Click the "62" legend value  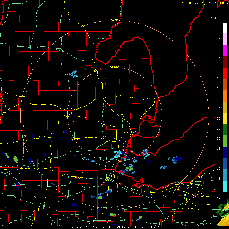click(x=219, y=38)
